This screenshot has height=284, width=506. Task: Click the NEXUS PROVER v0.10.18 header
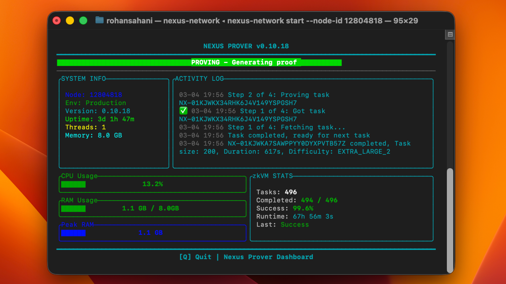point(246,46)
